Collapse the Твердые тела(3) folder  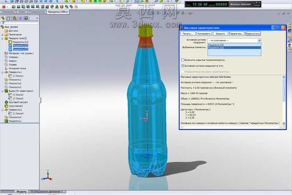click(x=2, y=38)
